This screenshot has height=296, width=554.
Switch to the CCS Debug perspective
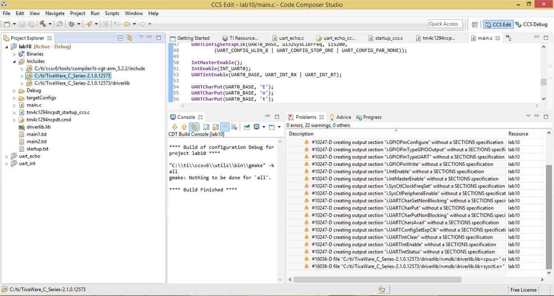coord(531,24)
